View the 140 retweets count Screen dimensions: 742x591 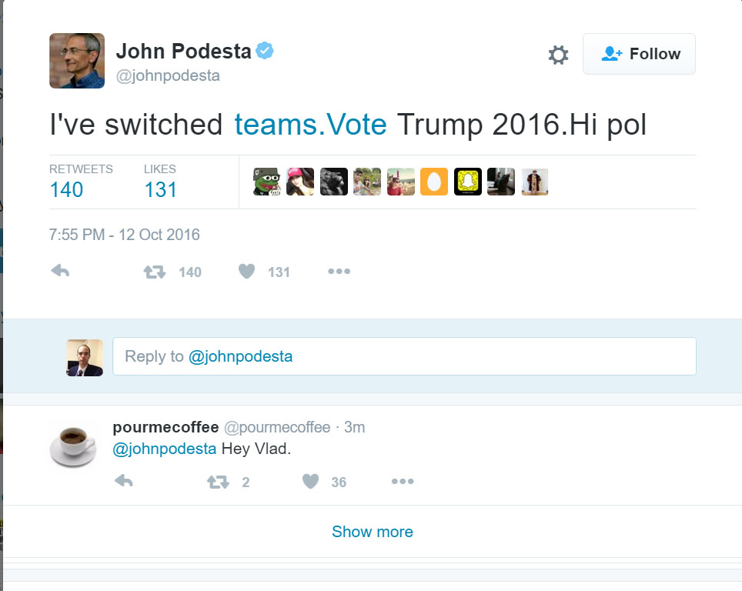click(66, 189)
